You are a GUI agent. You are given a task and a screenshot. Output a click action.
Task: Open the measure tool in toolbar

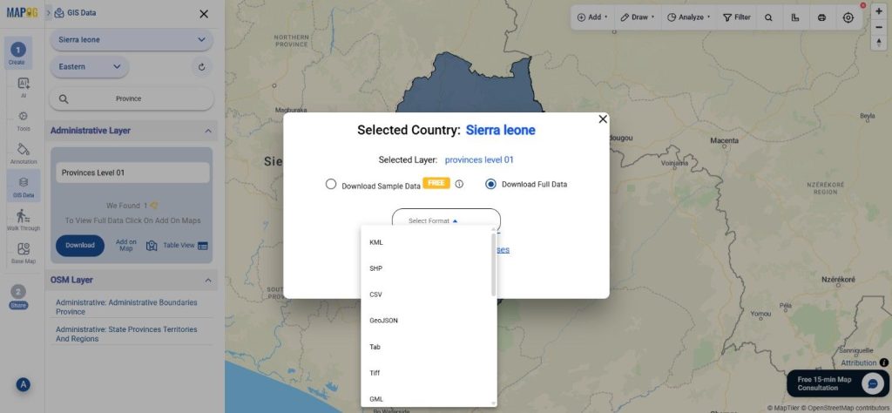(x=795, y=17)
